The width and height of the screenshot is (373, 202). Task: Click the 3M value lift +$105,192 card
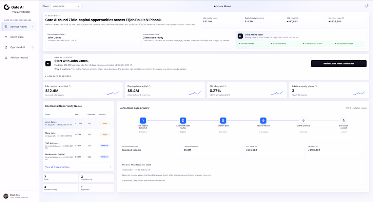point(336,151)
